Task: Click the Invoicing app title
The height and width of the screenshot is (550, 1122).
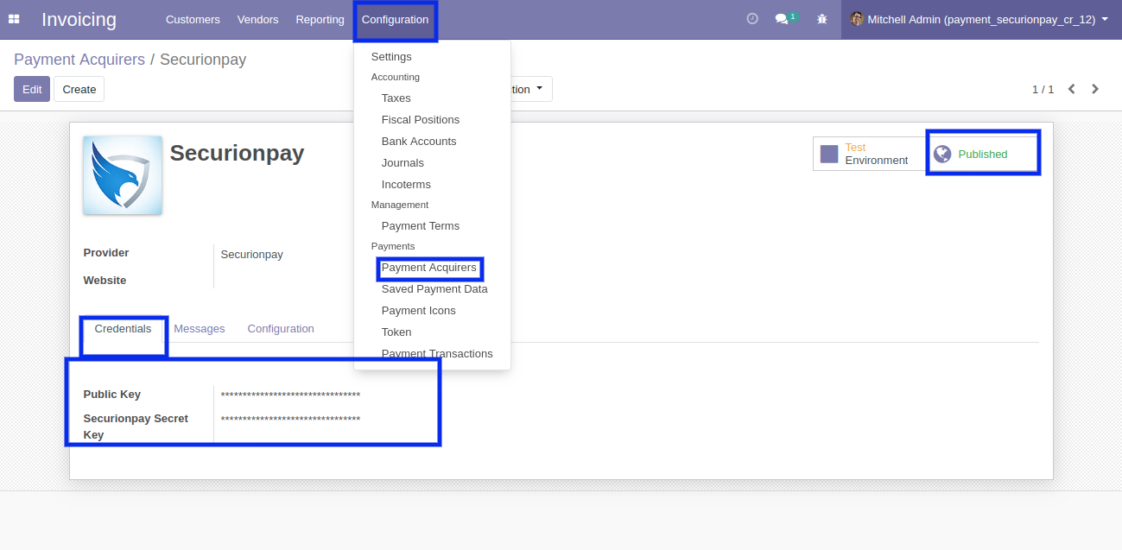Action: click(79, 19)
